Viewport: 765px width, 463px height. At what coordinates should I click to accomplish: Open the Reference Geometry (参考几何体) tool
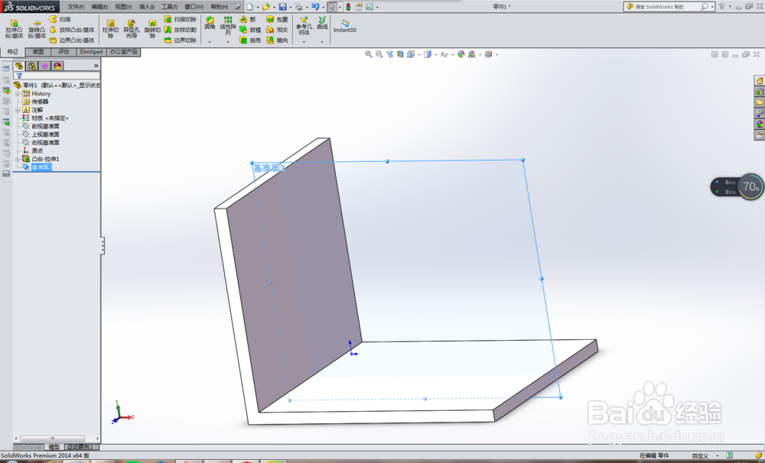click(x=304, y=25)
